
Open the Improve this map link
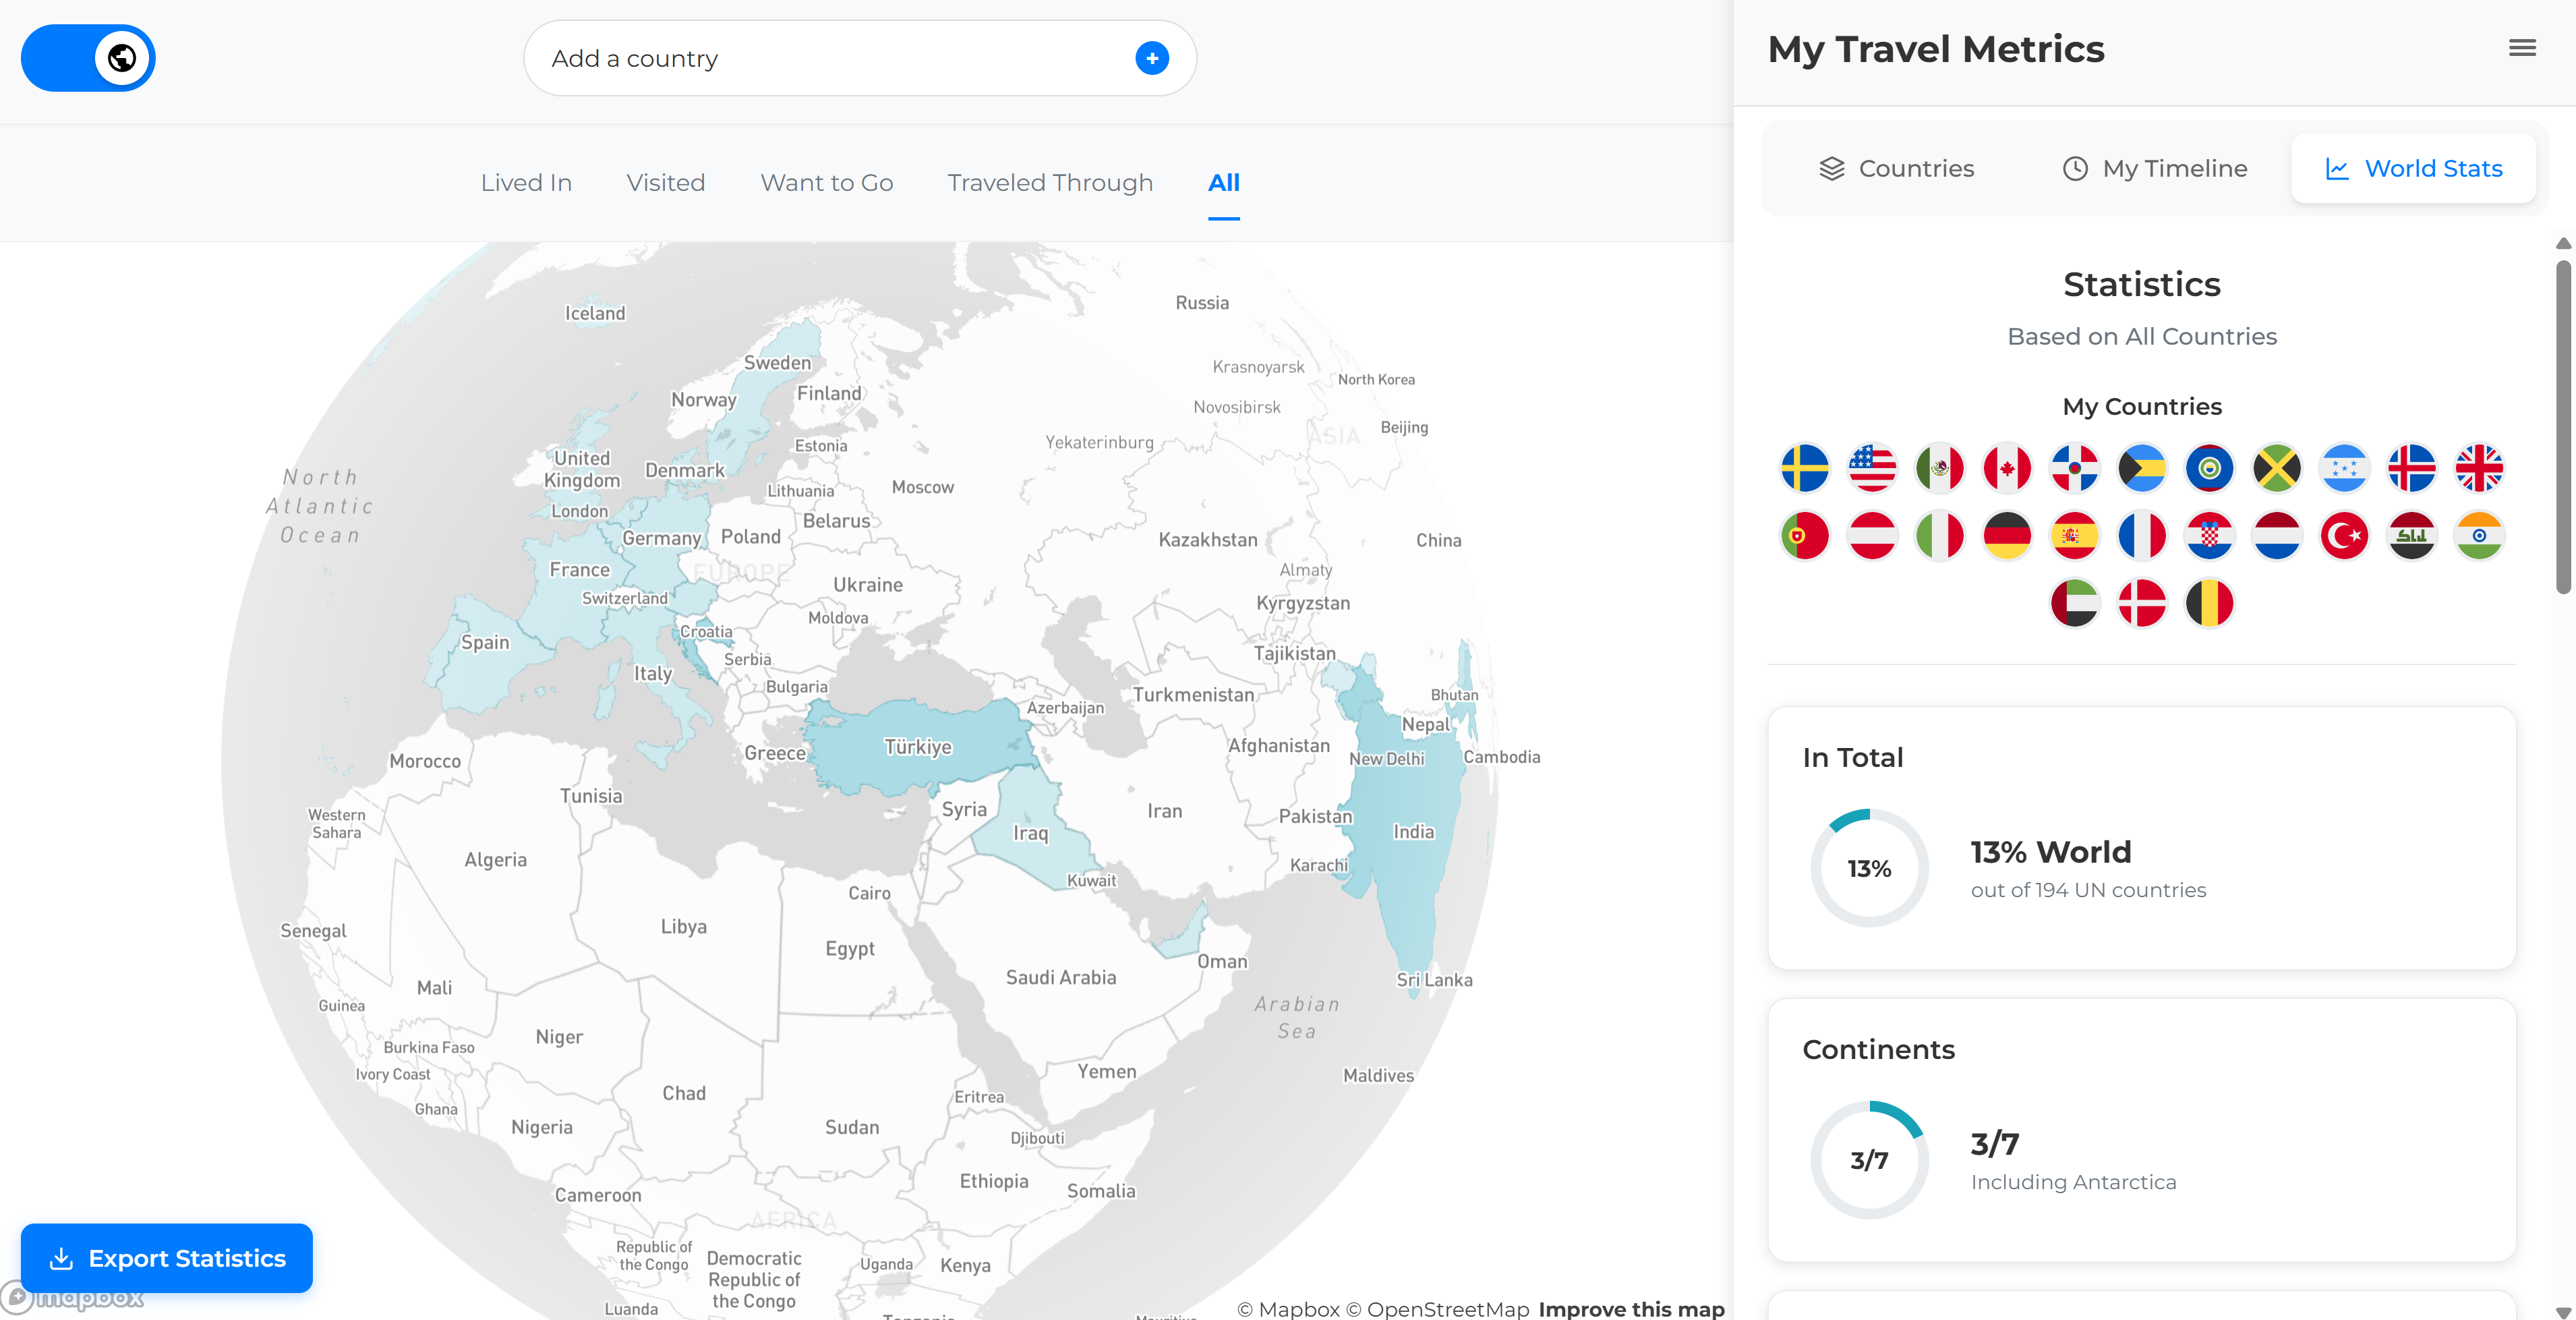coord(1631,1309)
